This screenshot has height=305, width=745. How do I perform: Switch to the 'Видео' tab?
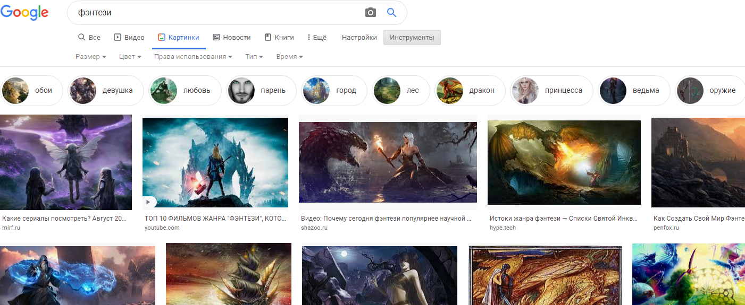pos(129,38)
